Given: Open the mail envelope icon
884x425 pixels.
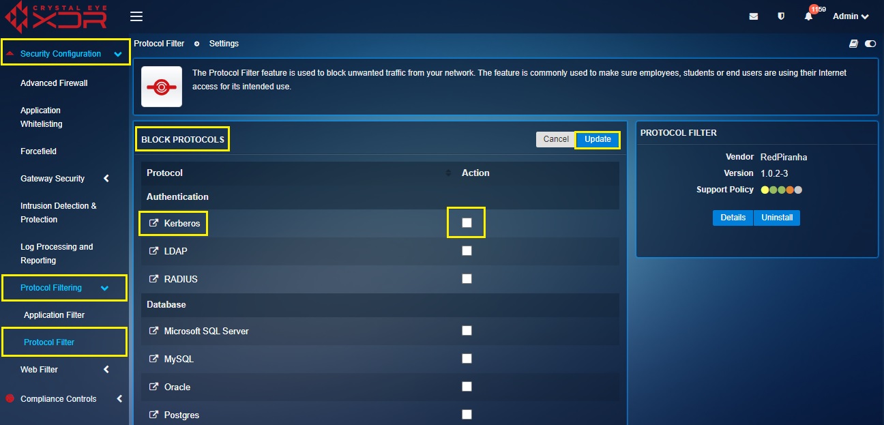Looking at the screenshot, I should (x=753, y=16).
